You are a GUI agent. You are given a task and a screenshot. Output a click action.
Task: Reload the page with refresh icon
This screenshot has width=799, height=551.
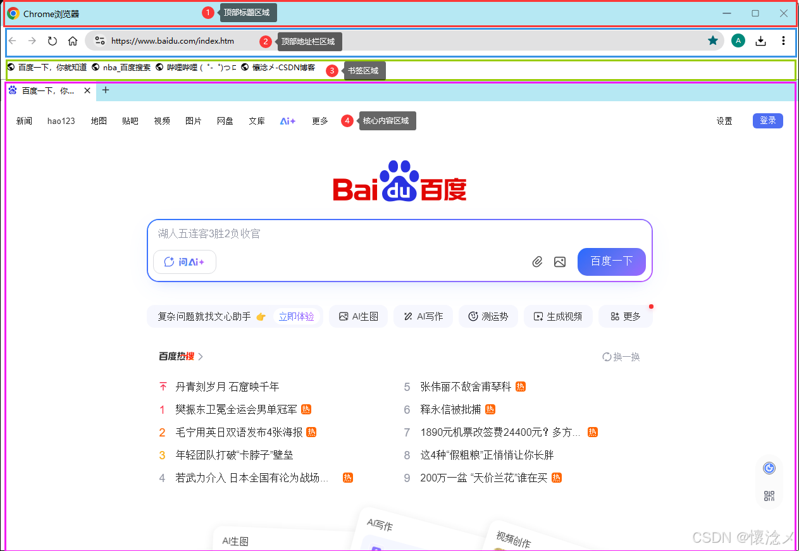coord(53,41)
